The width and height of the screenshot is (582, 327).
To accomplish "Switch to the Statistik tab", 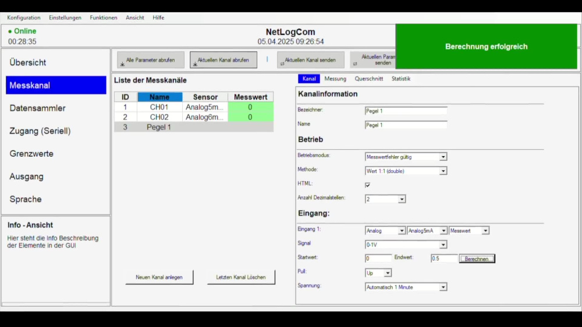I will coord(401,78).
